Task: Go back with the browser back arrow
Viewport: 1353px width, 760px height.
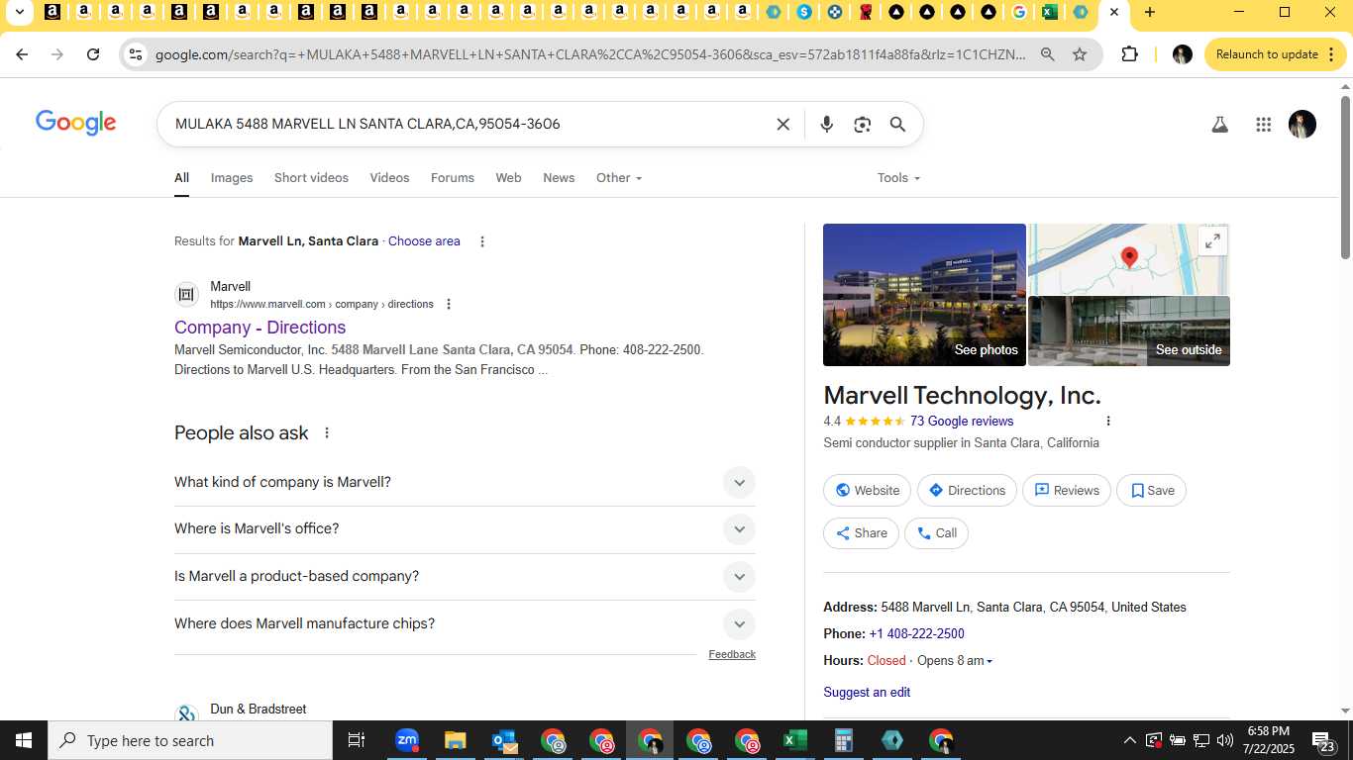Action: [22, 54]
